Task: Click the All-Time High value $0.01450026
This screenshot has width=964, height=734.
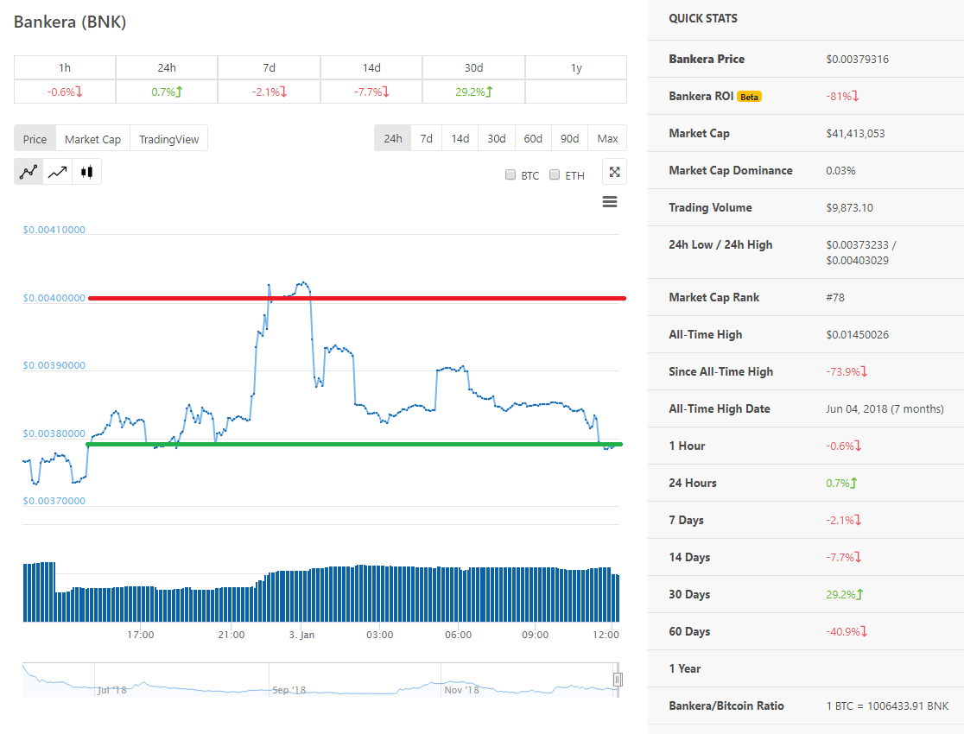Action: coord(857,334)
